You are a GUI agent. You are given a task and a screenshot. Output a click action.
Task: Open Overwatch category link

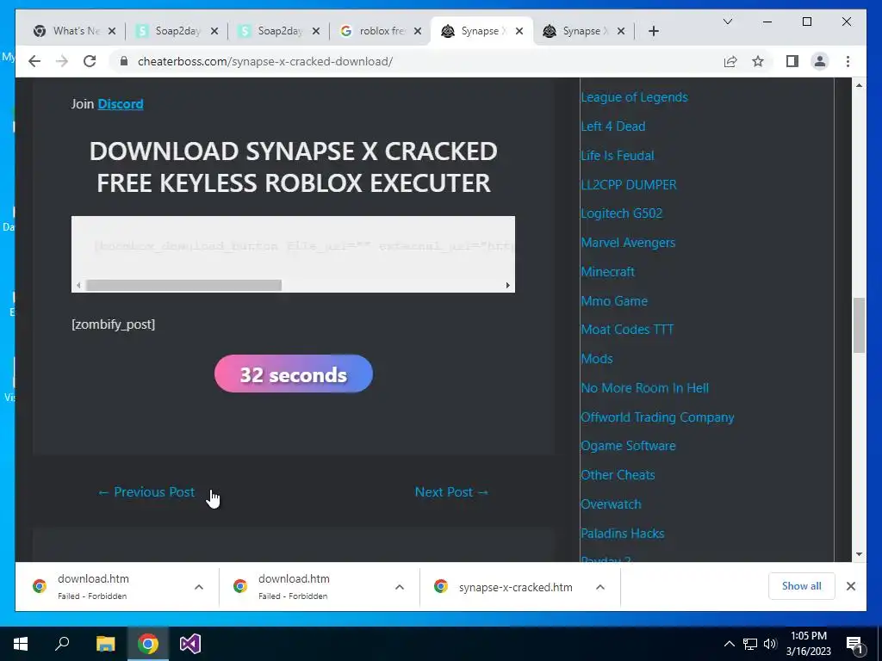pyautogui.click(x=611, y=504)
